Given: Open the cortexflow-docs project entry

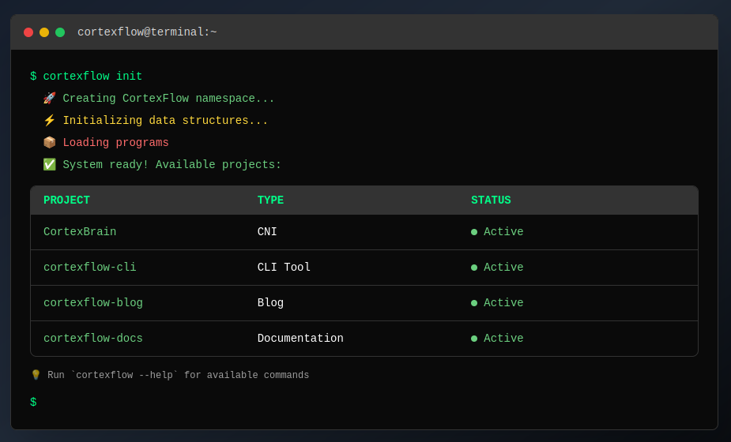Looking at the screenshot, I should pyautogui.click(x=93, y=339).
